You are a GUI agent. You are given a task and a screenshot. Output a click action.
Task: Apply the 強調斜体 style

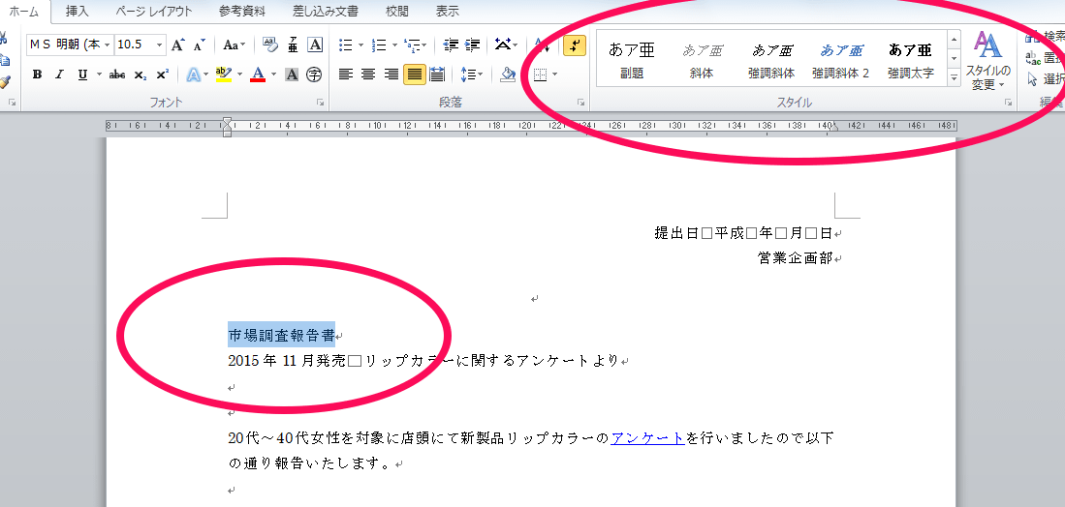click(x=771, y=59)
